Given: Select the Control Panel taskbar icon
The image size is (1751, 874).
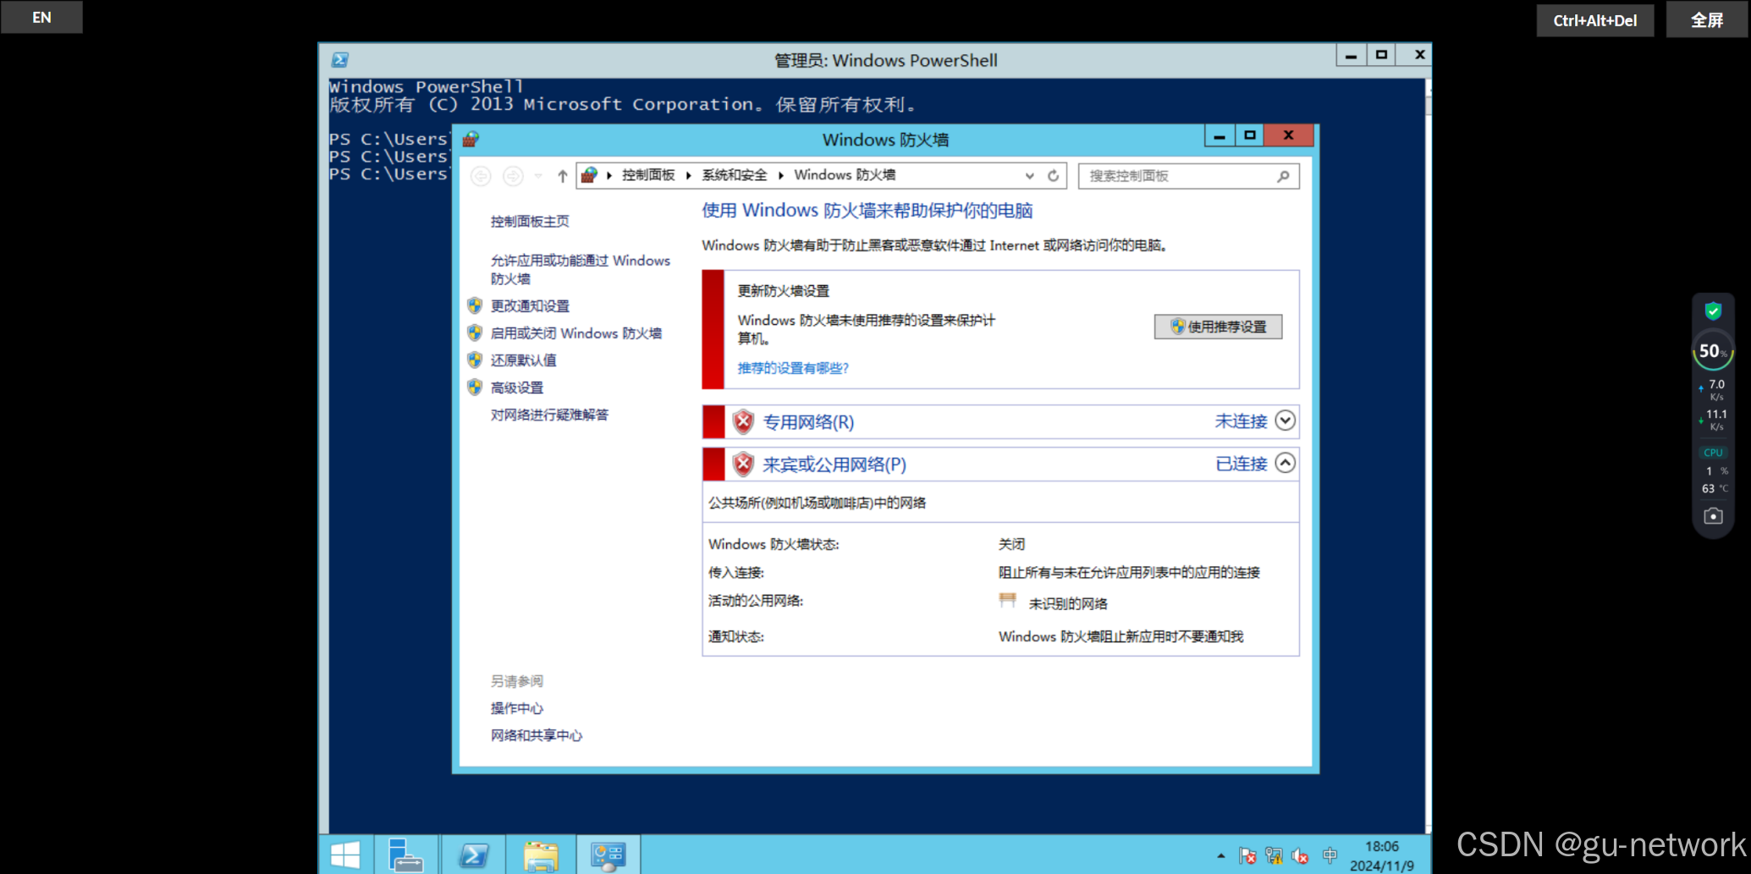Looking at the screenshot, I should (x=608, y=855).
